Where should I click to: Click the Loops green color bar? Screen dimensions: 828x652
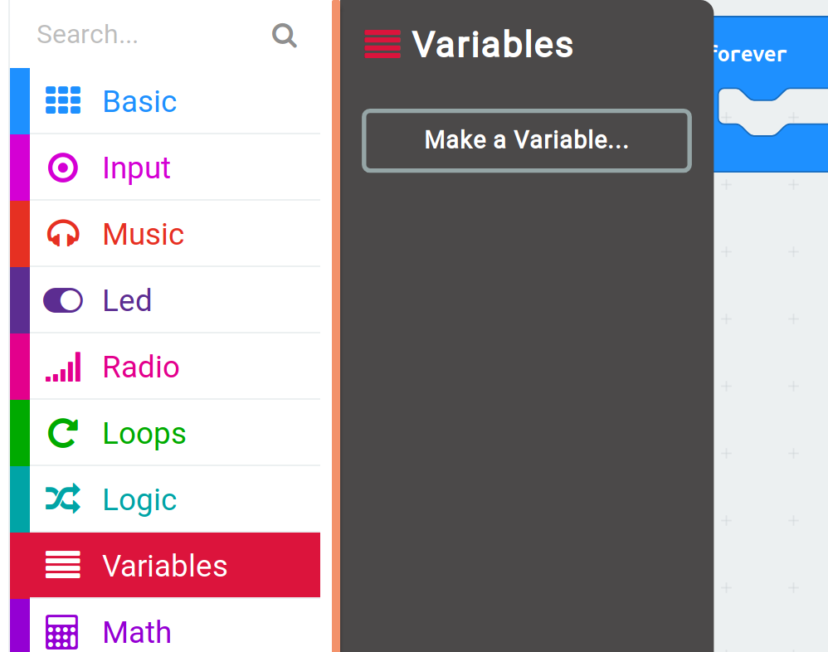[x=20, y=433]
